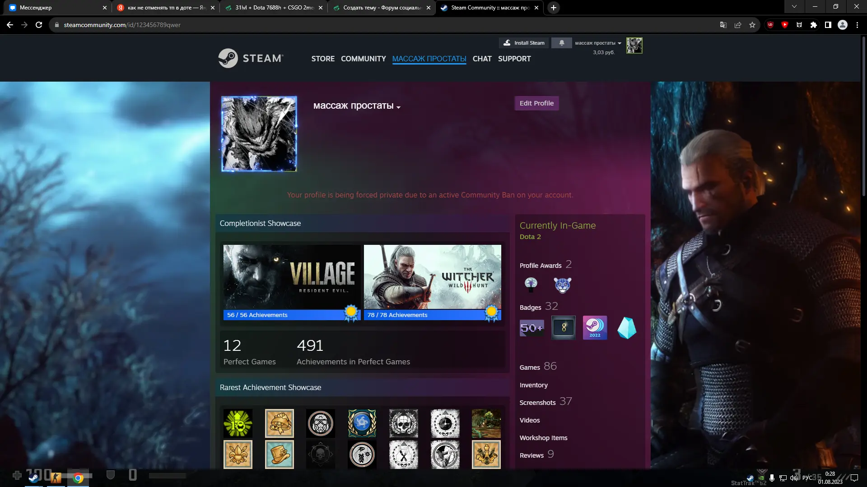Expand the account menu next to username in header

click(620, 43)
